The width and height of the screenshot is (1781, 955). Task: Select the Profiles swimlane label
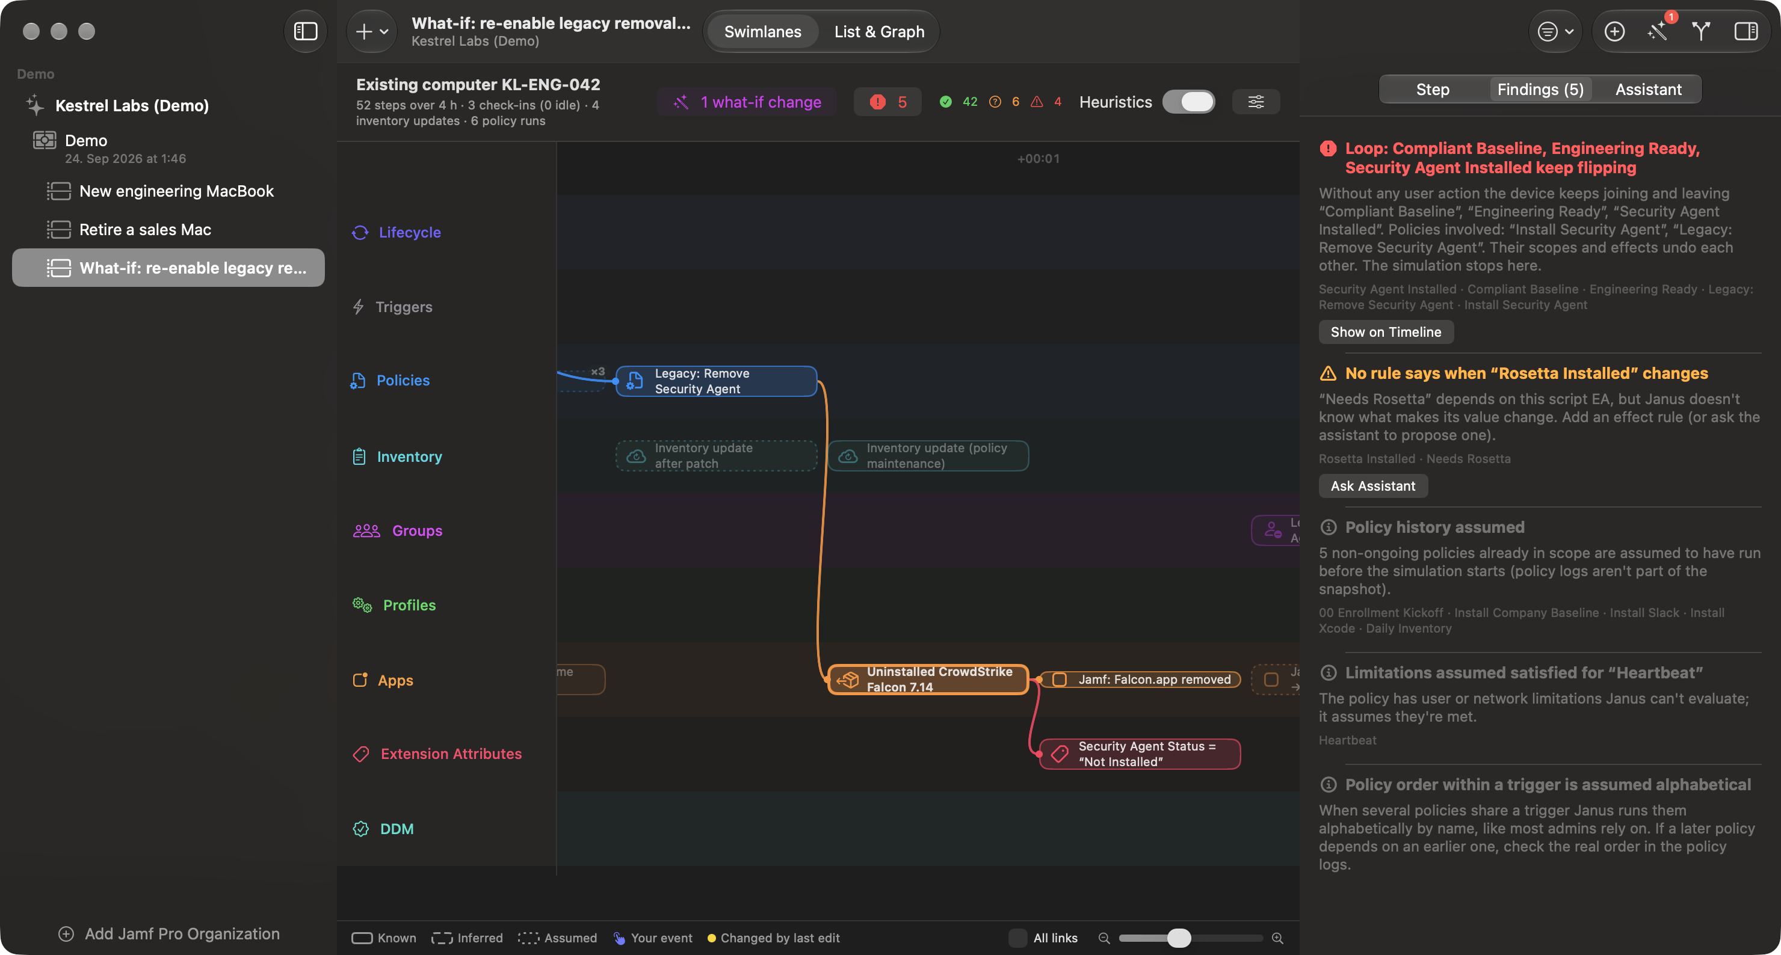tap(394, 606)
